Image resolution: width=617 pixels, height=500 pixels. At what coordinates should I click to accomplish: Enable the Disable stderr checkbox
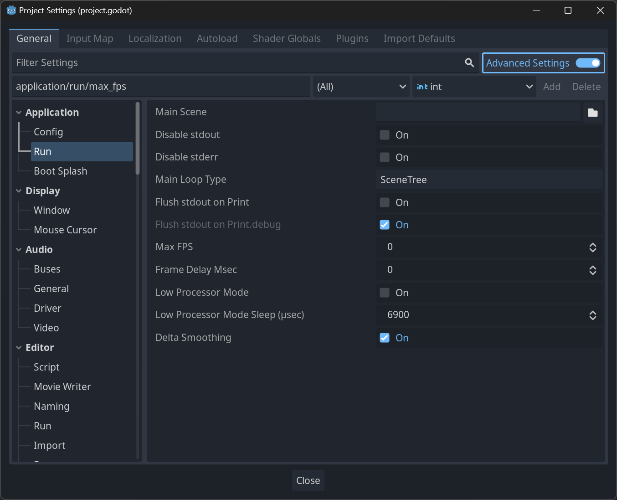coord(385,157)
